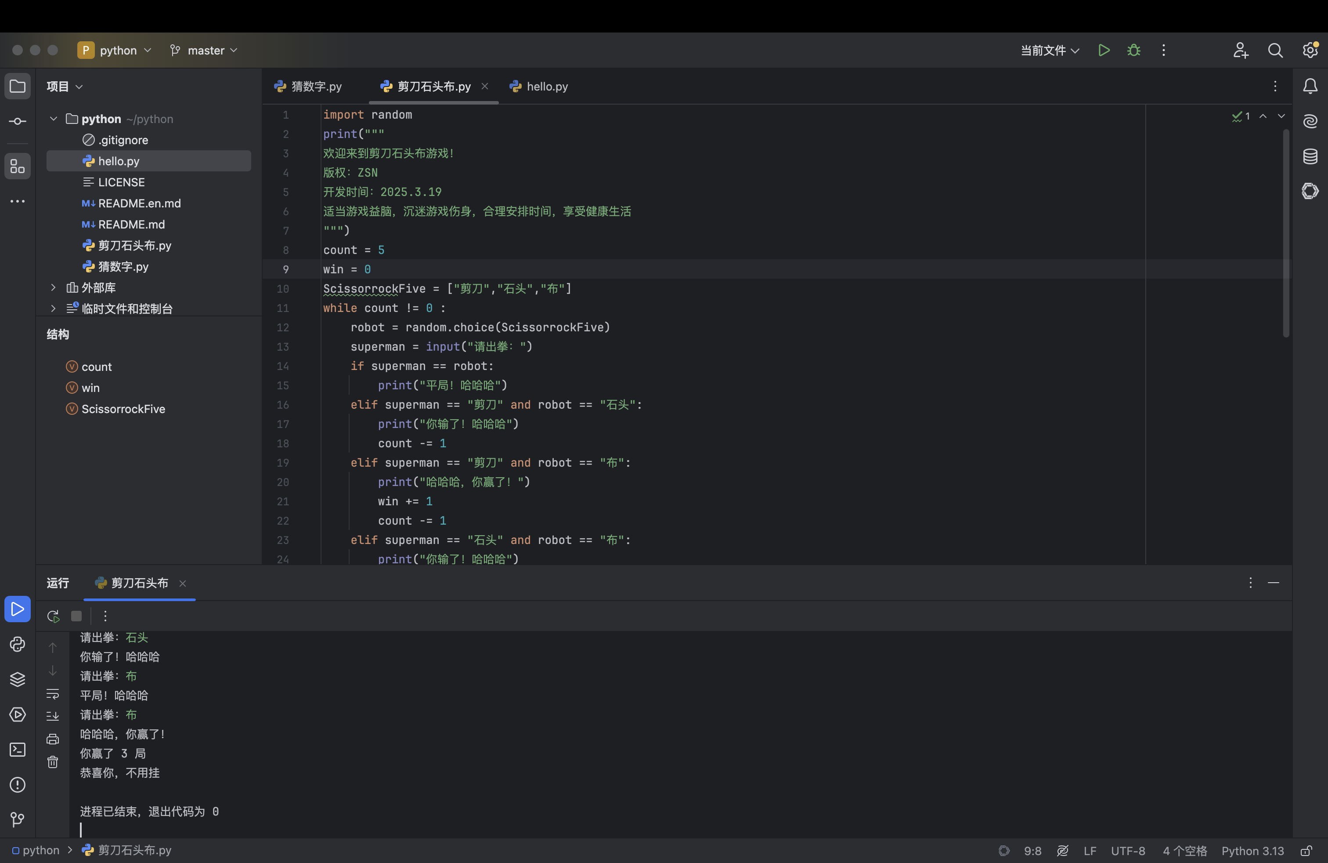Toggle read-only lock in status bar
Image resolution: width=1328 pixels, height=863 pixels.
1306,851
